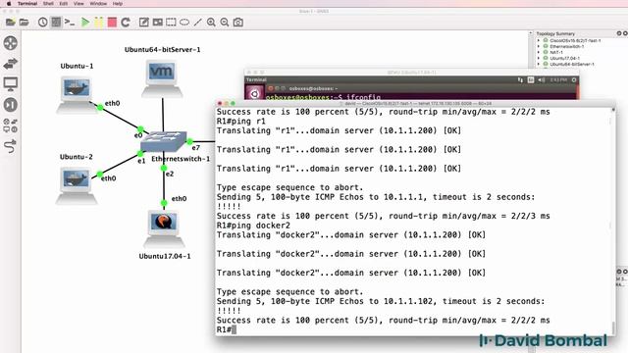The image size is (628, 353).
Task: Select the e2 port label on switch
Action: click(x=170, y=175)
